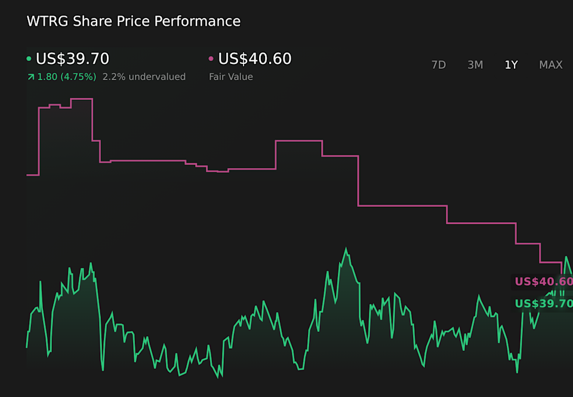Click the Fair Value label
573x397 pixels.
click(230, 77)
